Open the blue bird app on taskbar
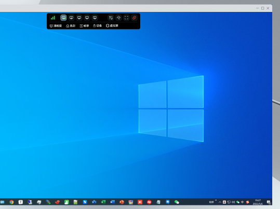 pyautogui.click(x=85, y=202)
